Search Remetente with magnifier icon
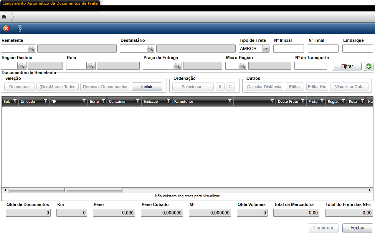The height and width of the screenshot is (234, 375). coord(31,48)
